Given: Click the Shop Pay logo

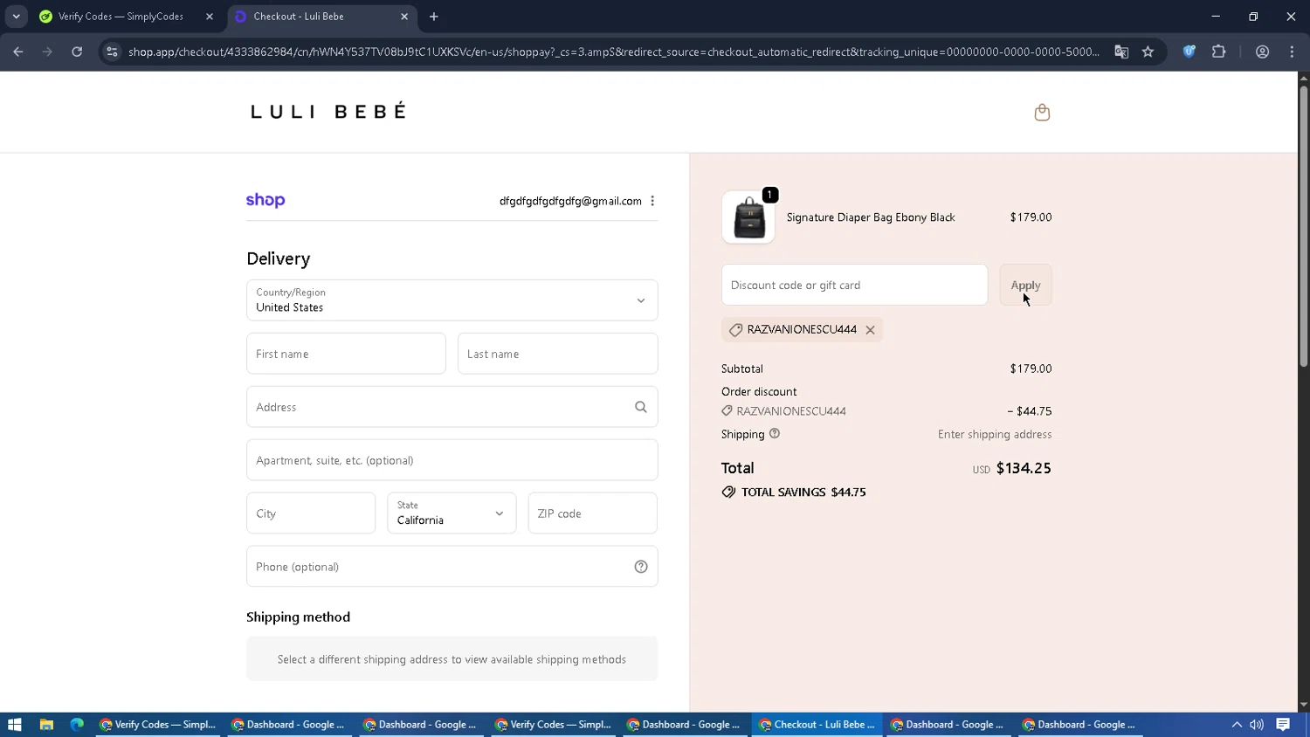Looking at the screenshot, I should [265, 200].
